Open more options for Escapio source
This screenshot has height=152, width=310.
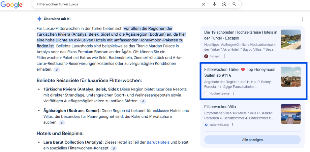[224, 56]
